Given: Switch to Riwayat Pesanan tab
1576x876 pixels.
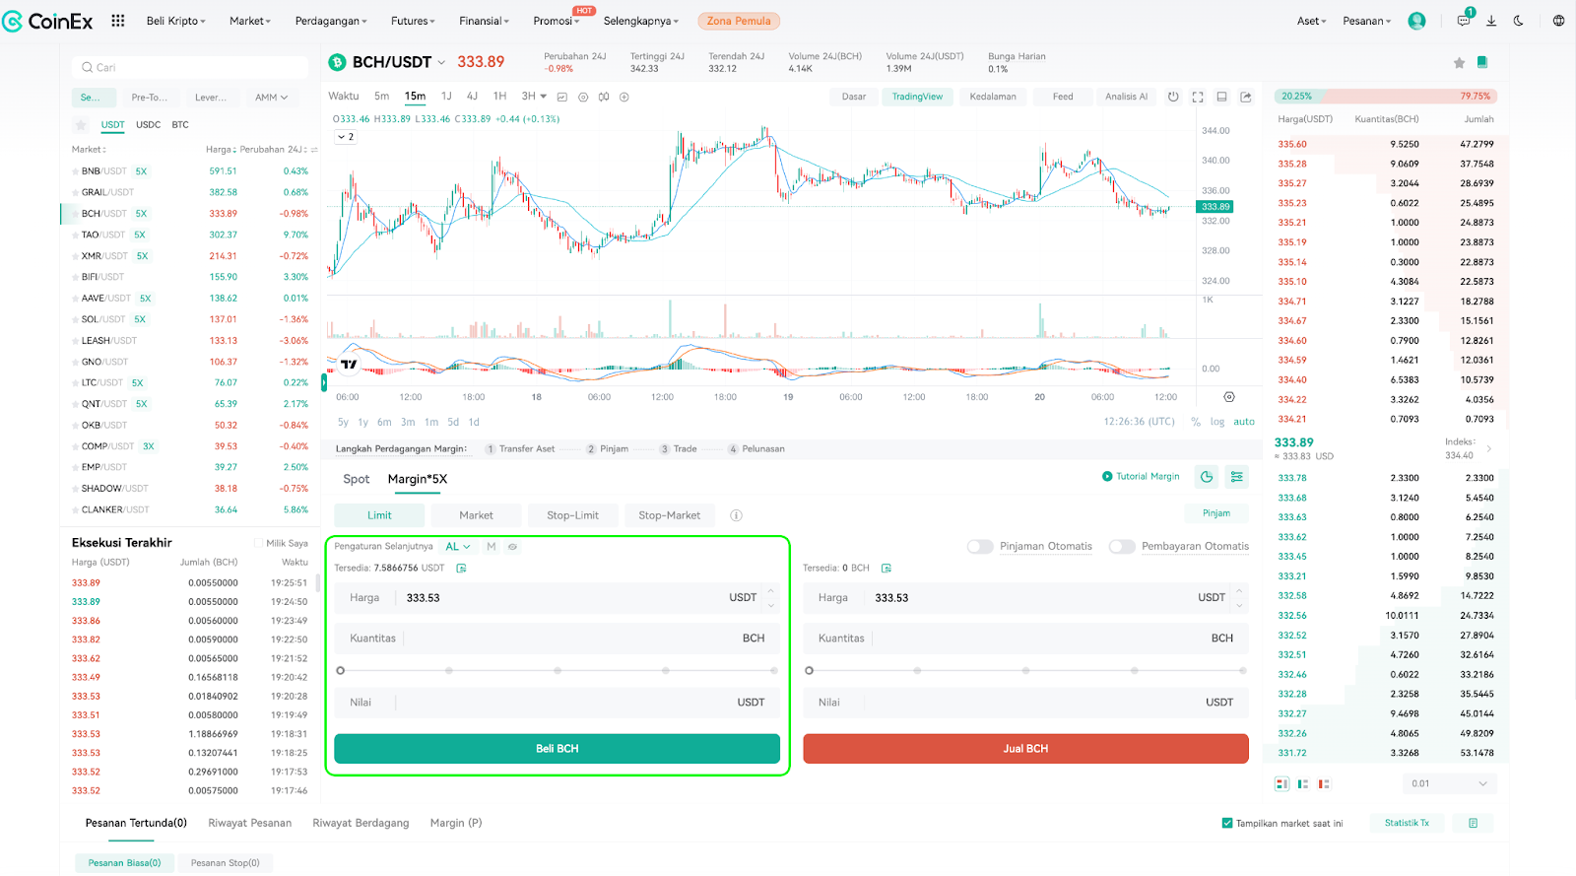Looking at the screenshot, I should [x=249, y=823].
